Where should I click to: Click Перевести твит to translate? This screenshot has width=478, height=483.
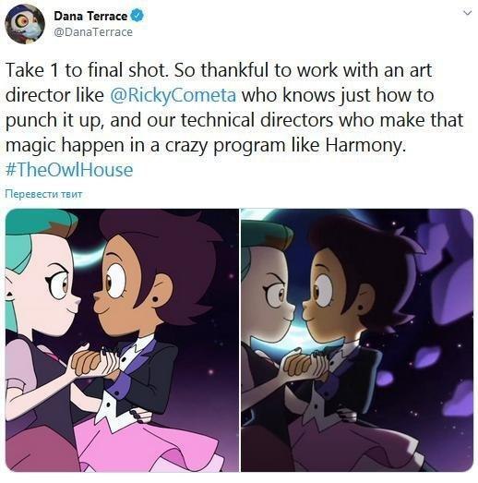coord(43,194)
